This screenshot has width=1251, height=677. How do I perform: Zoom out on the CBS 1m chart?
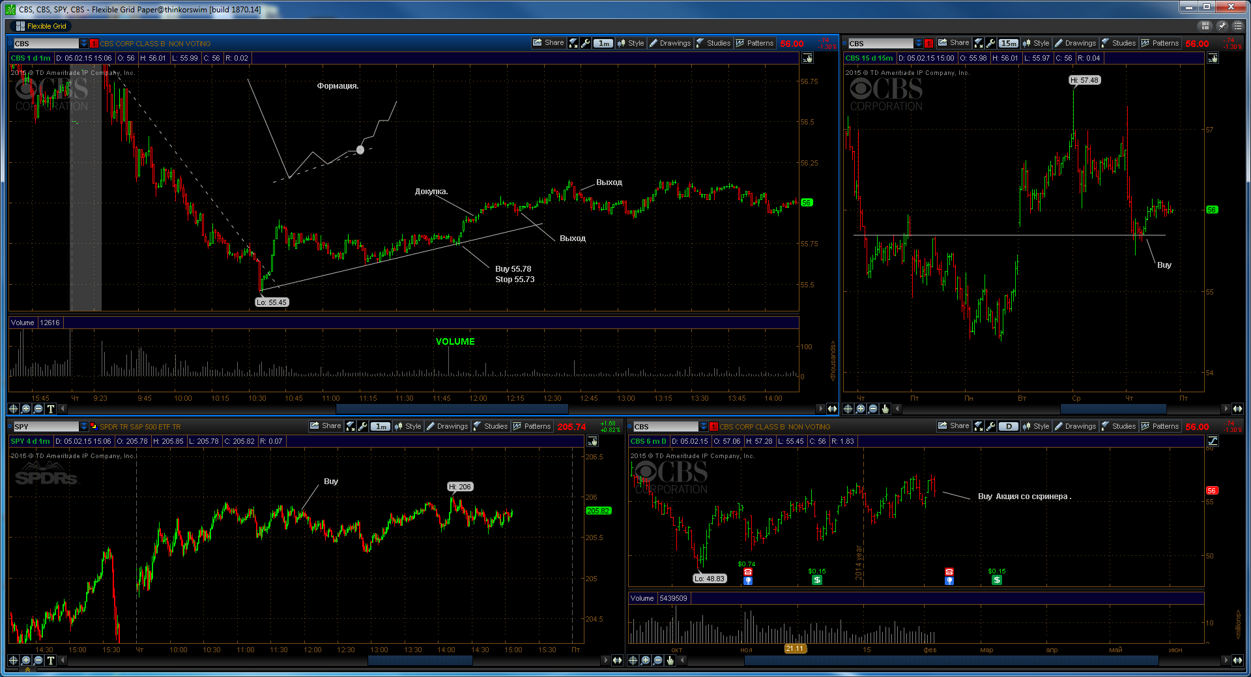[38, 409]
